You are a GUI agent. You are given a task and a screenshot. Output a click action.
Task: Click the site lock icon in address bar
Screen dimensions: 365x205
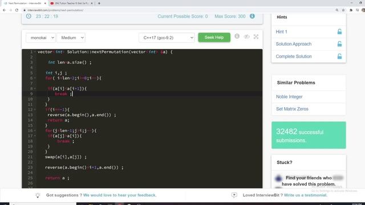(24, 10)
